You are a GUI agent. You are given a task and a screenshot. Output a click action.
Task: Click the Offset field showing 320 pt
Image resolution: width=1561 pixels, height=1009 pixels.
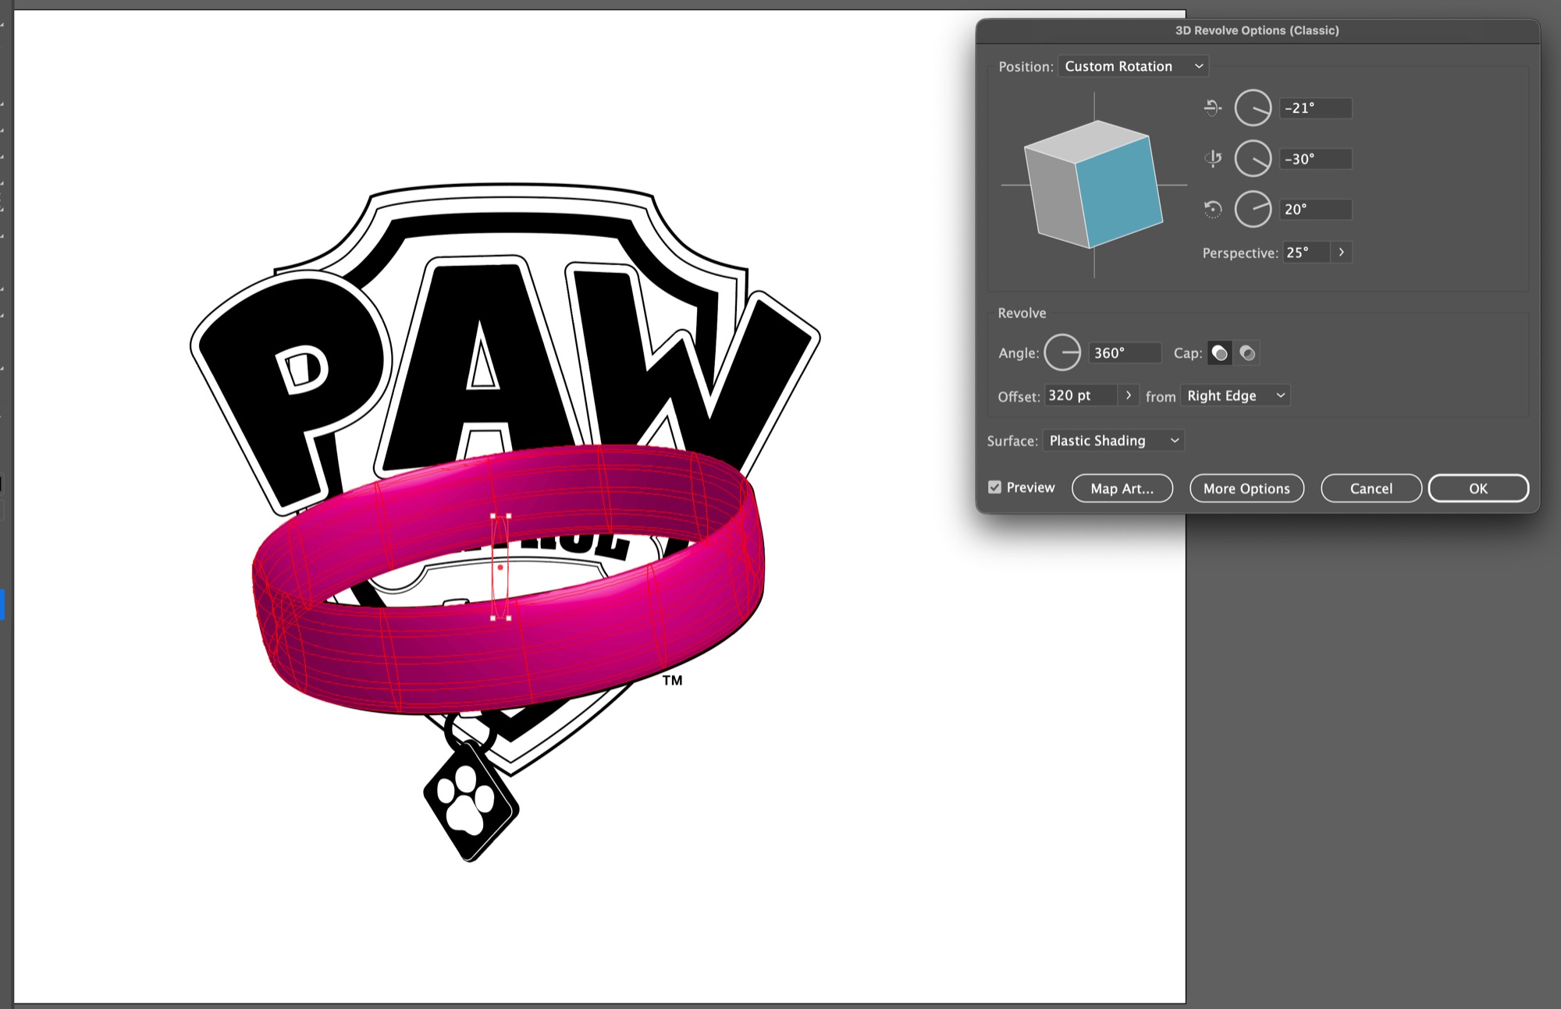point(1081,395)
